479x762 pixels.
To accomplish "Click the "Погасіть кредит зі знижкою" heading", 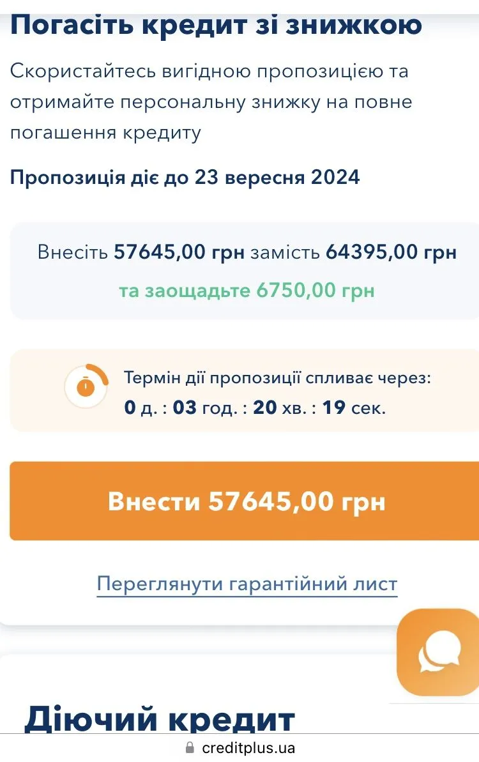I will click(216, 24).
